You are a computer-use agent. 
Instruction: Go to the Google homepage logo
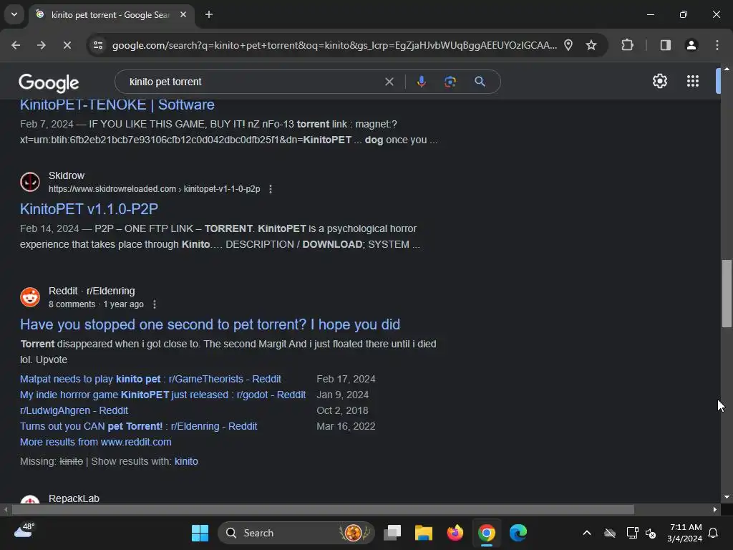(x=49, y=83)
